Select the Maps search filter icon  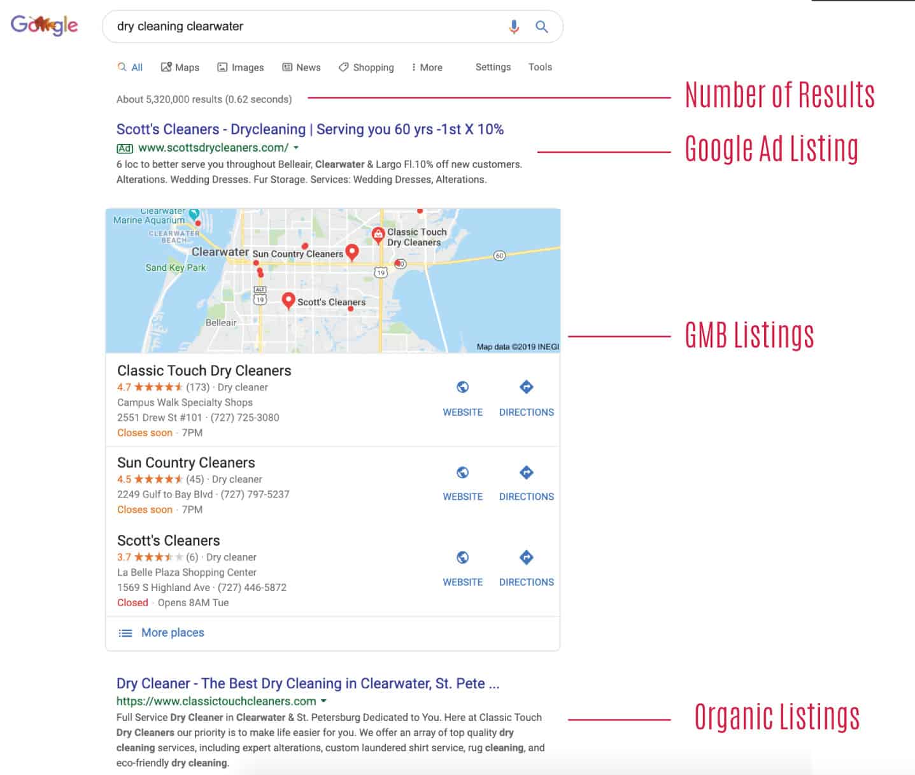[x=165, y=66]
